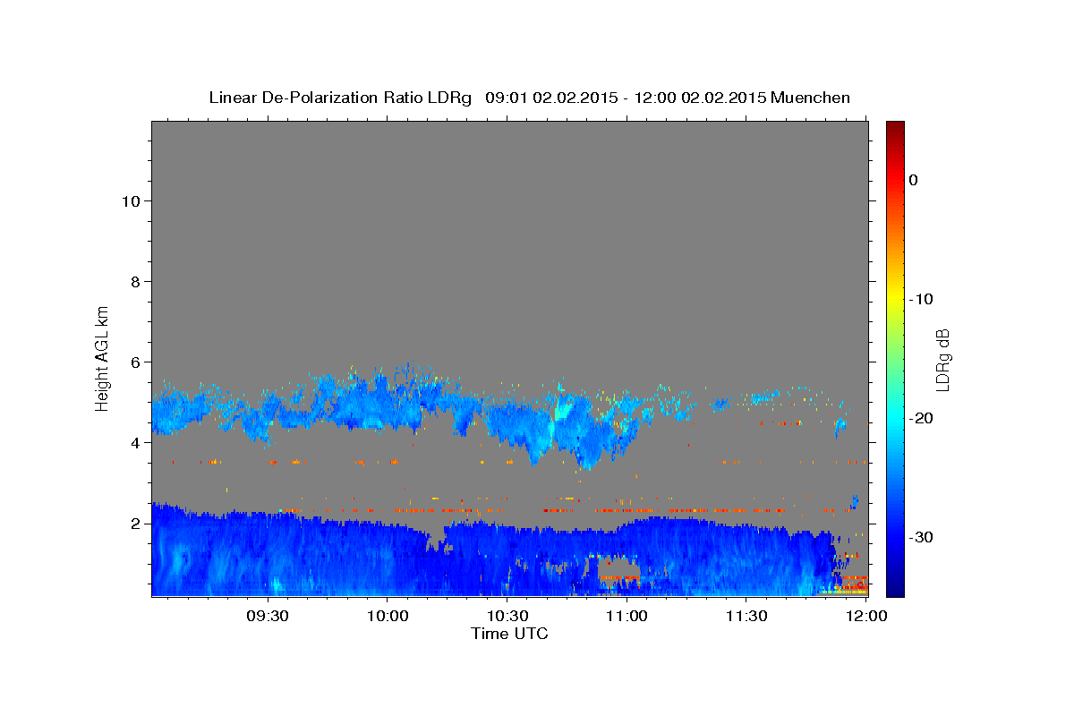The width and height of the screenshot is (1074, 716).
Task: Click the 'LDRg dB' colorbar label
Action: point(942,360)
